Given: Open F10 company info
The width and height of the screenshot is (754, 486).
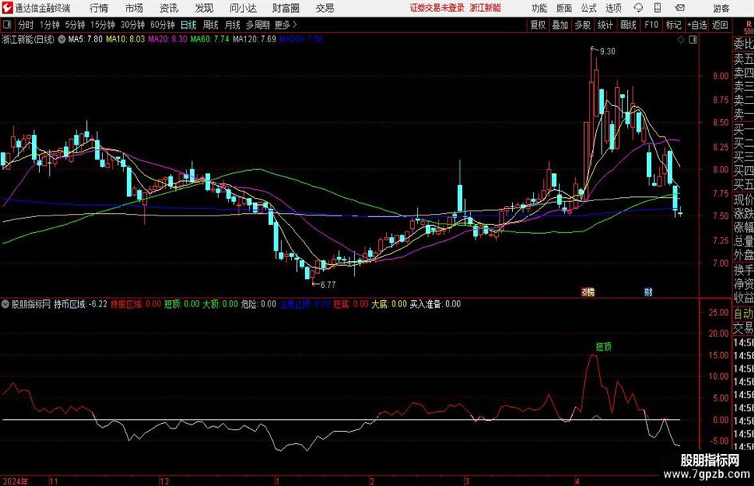Looking at the screenshot, I should click(651, 25).
